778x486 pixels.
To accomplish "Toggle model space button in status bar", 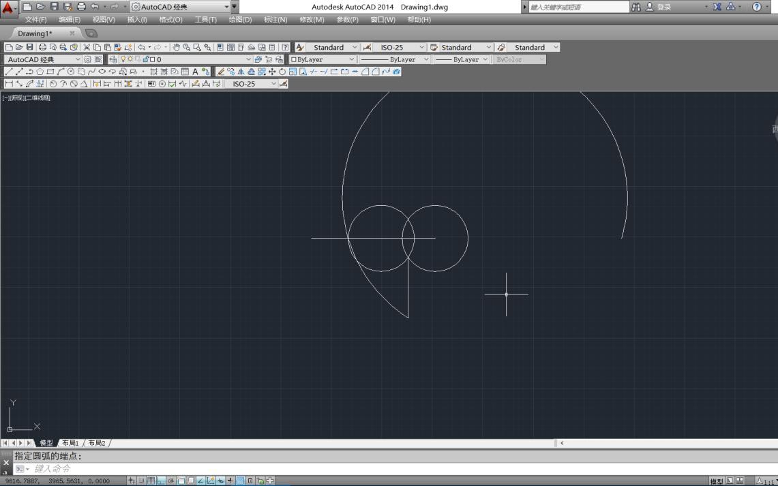I will pyautogui.click(x=717, y=481).
